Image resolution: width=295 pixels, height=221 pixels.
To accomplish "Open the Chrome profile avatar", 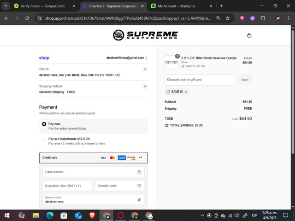I will pyautogui.click(x=278, y=18).
